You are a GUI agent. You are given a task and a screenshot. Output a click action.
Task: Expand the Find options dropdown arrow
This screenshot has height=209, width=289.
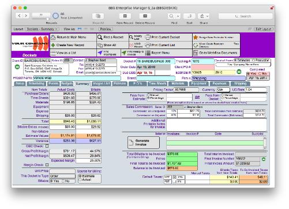point(178,16)
